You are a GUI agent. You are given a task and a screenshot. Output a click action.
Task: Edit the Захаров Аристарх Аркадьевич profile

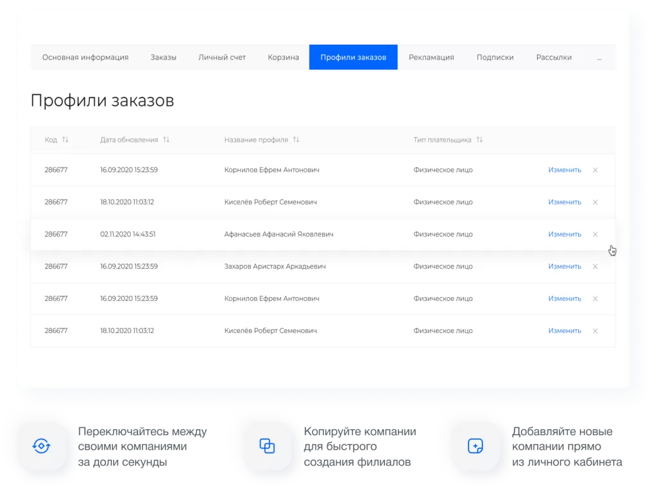coord(564,266)
